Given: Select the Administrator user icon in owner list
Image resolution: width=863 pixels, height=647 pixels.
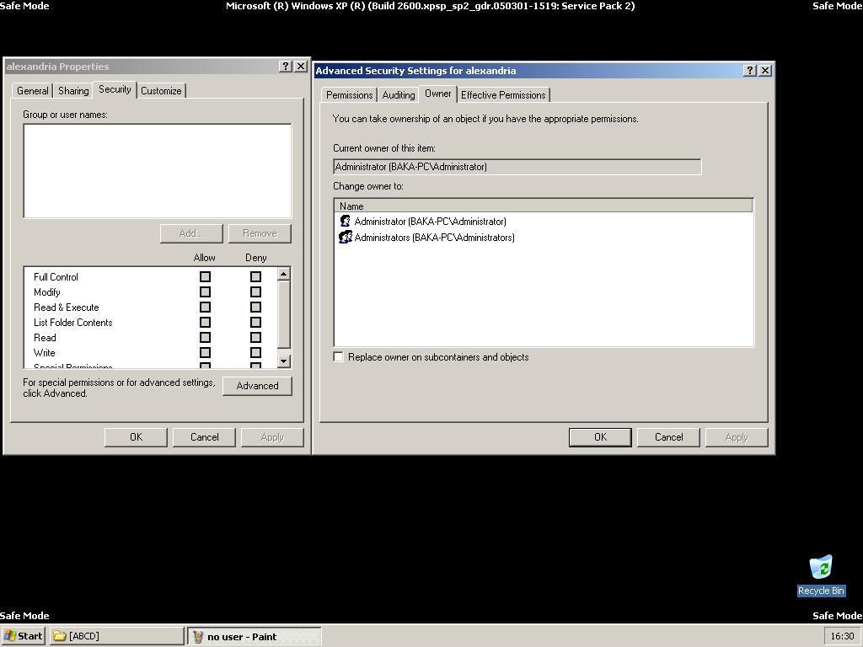Looking at the screenshot, I should click(345, 222).
